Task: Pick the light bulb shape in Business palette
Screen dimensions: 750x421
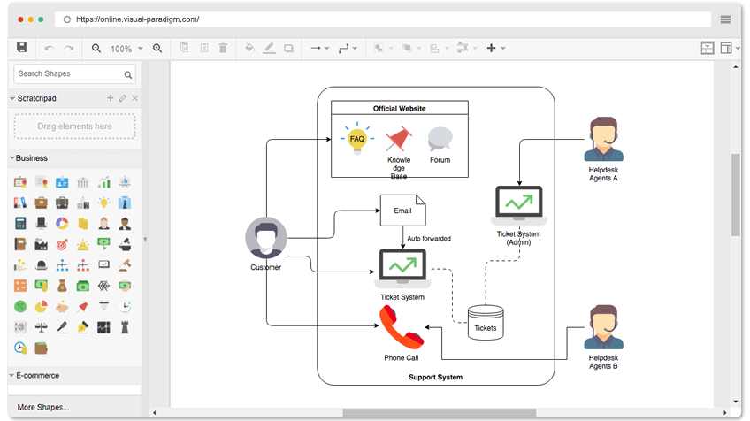Action: click(x=104, y=203)
